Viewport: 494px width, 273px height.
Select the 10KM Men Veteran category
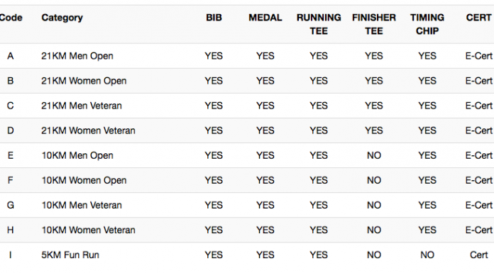(x=82, y=206)
